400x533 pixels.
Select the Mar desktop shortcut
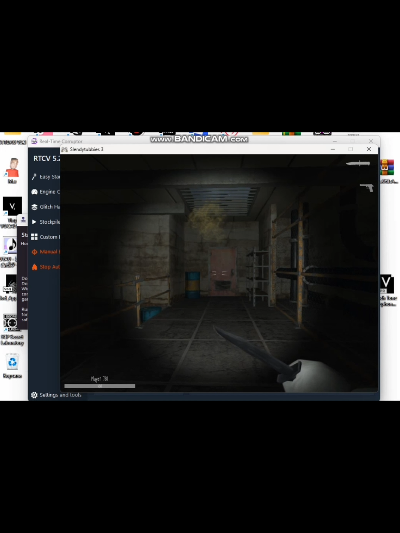pos(12,171)
